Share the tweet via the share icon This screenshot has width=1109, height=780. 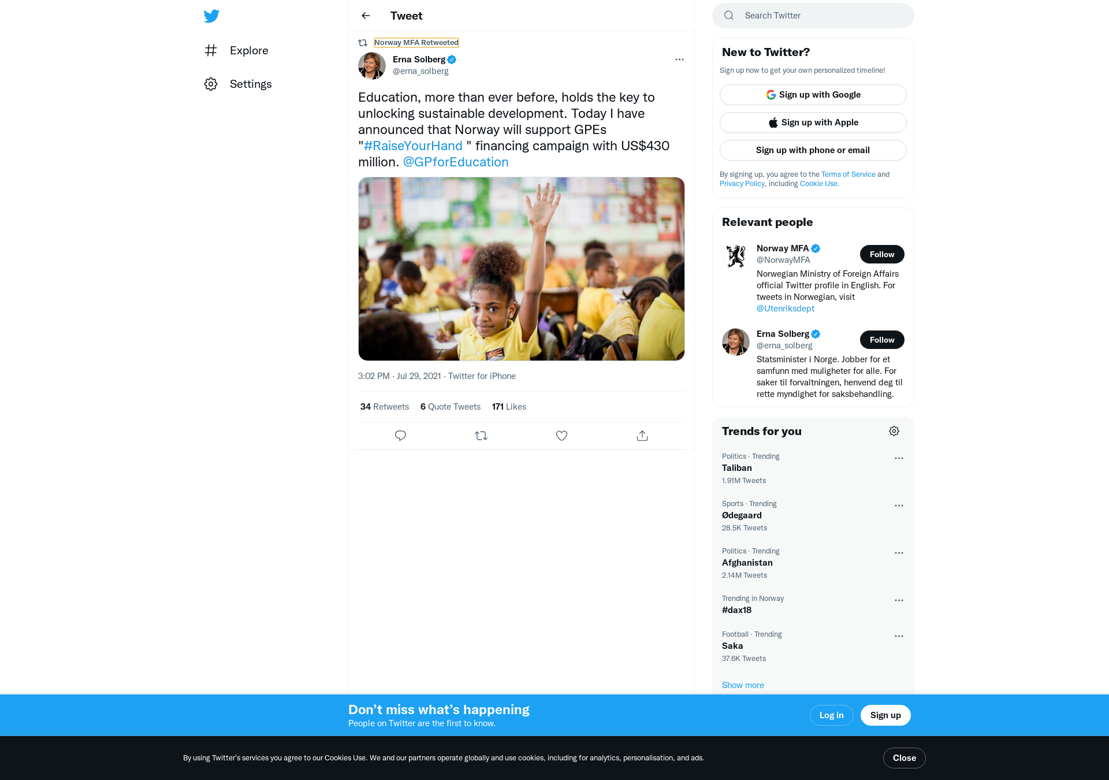click(x=642, y=436)
